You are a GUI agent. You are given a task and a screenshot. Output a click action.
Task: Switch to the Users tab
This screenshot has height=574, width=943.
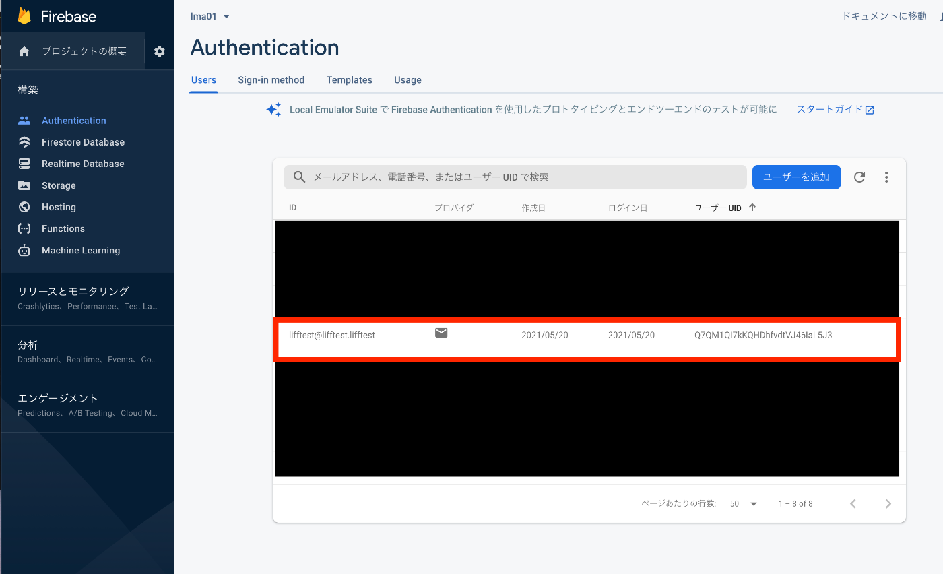[x=203, y=79]
